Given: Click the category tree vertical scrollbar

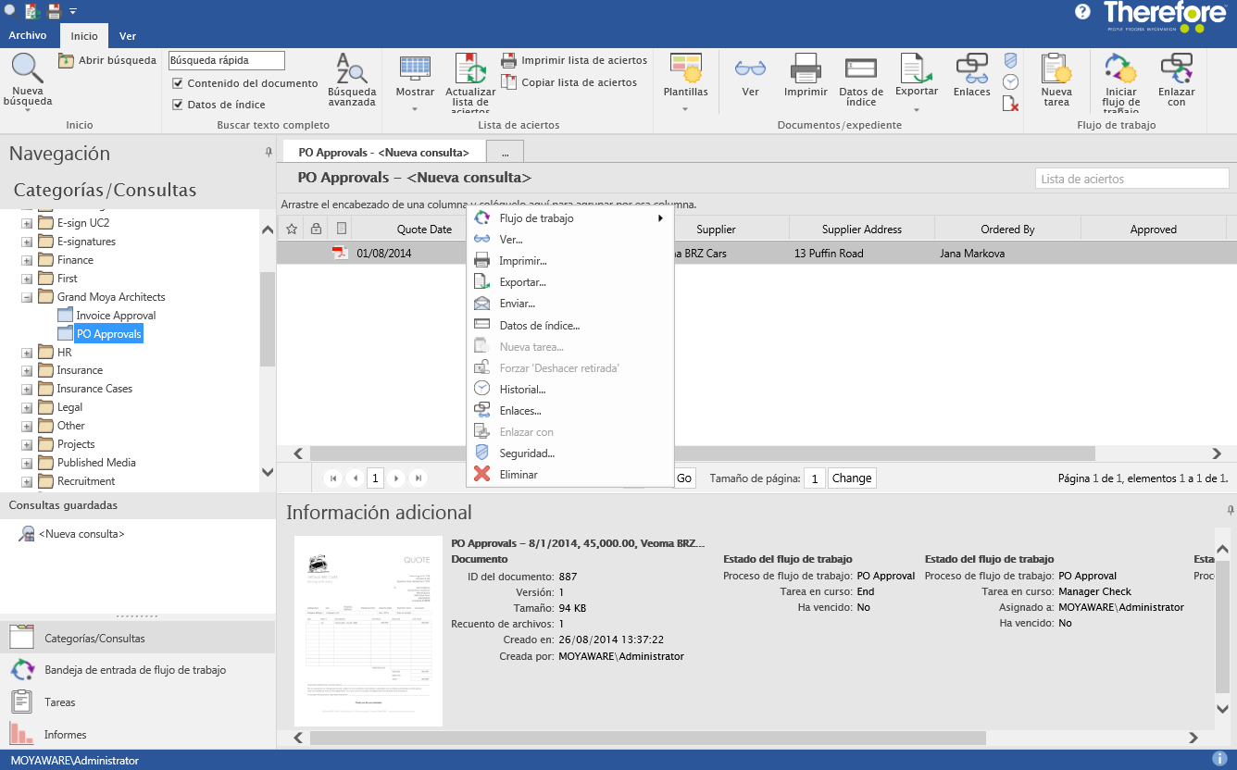Looking at the screenshot, I should click(x=268, y=319).
